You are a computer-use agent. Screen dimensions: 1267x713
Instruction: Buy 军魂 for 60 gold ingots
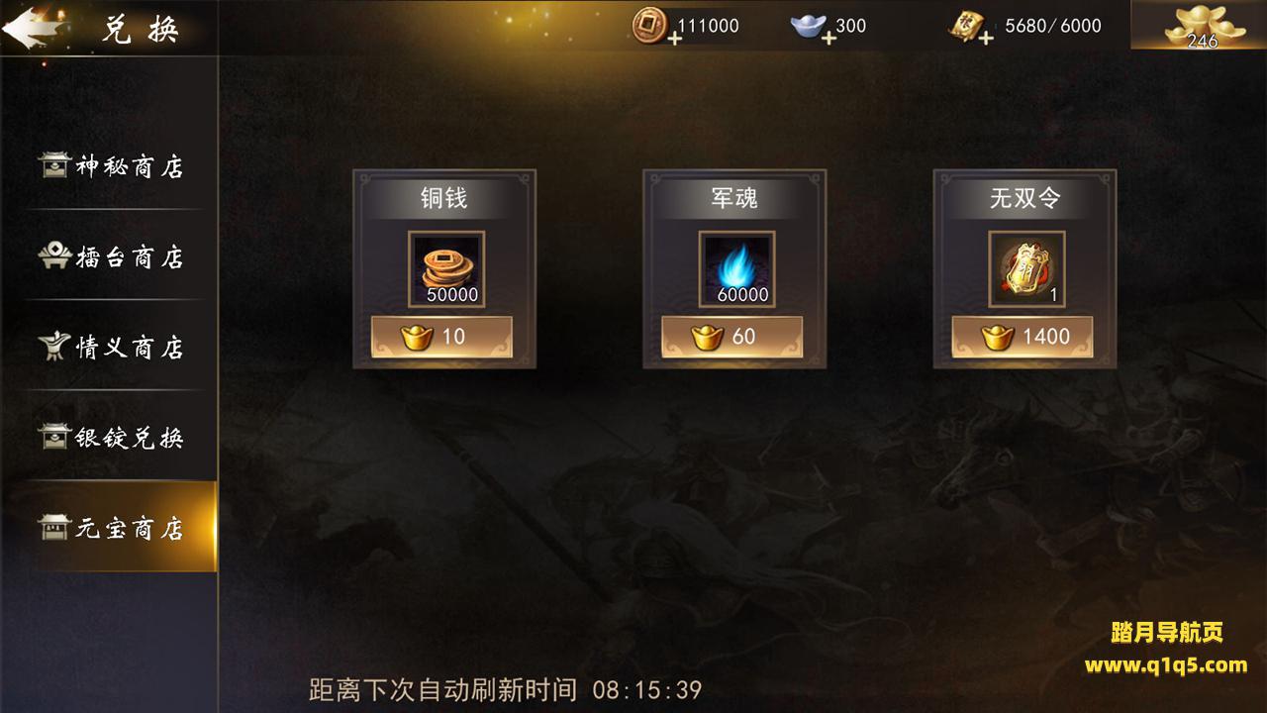click(x=732, y=337)
